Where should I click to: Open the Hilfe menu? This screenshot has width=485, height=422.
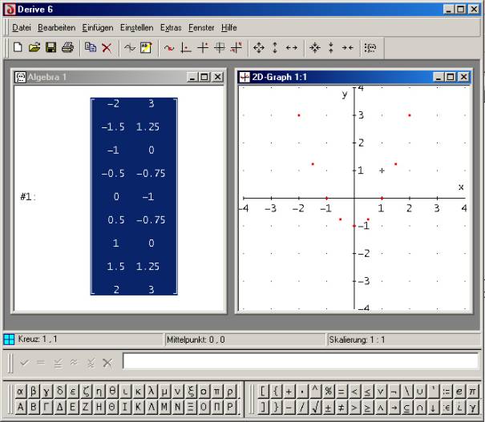(x=229, y=27)
